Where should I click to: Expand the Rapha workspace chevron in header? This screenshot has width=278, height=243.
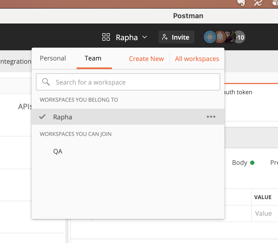(x=145, y=37)
